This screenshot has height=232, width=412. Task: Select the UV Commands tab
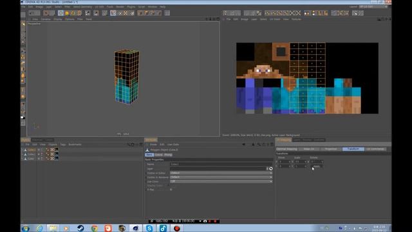[375, 149]
